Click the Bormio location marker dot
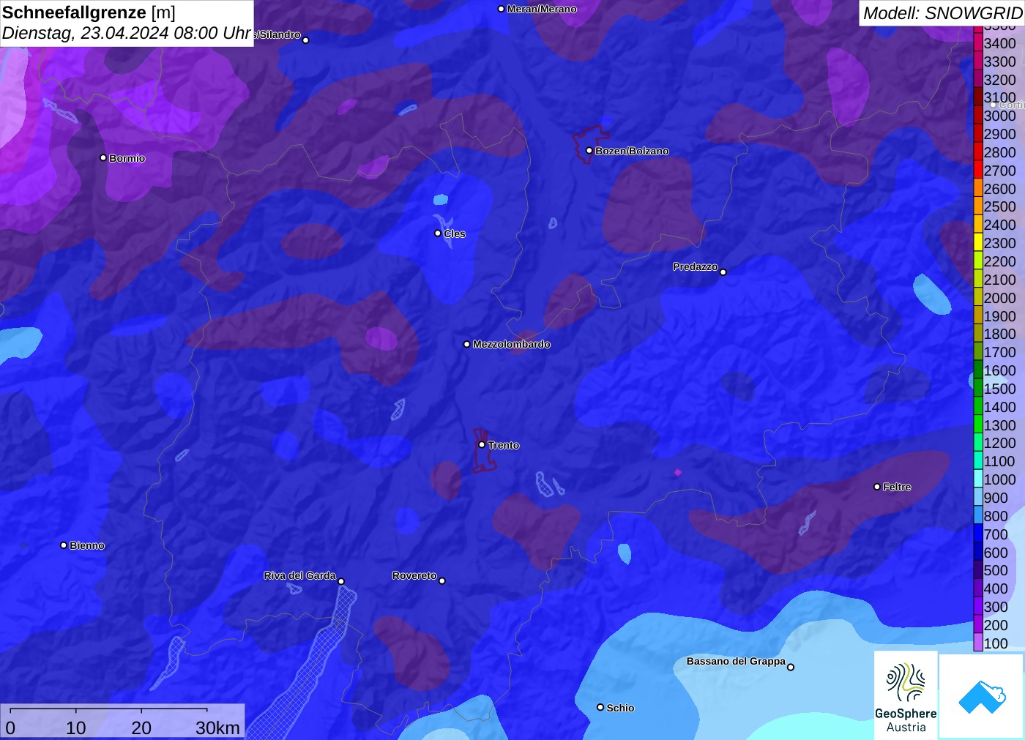The height and width of the screenshot is (740, 1025). click(103, 157)
